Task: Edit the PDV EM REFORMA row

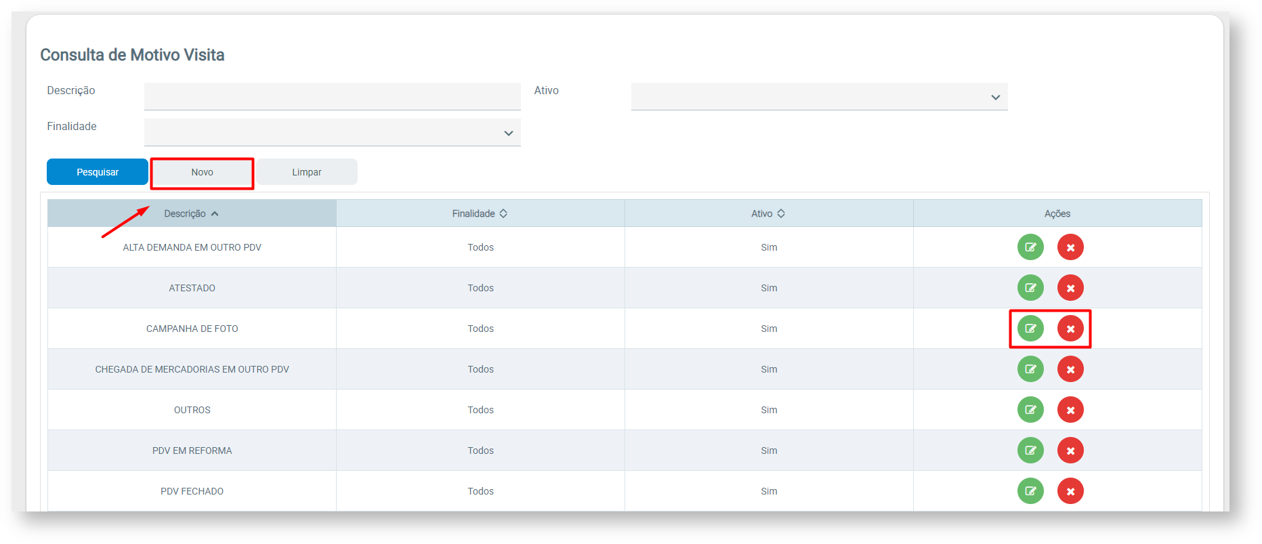Action: click(1030, 451)
